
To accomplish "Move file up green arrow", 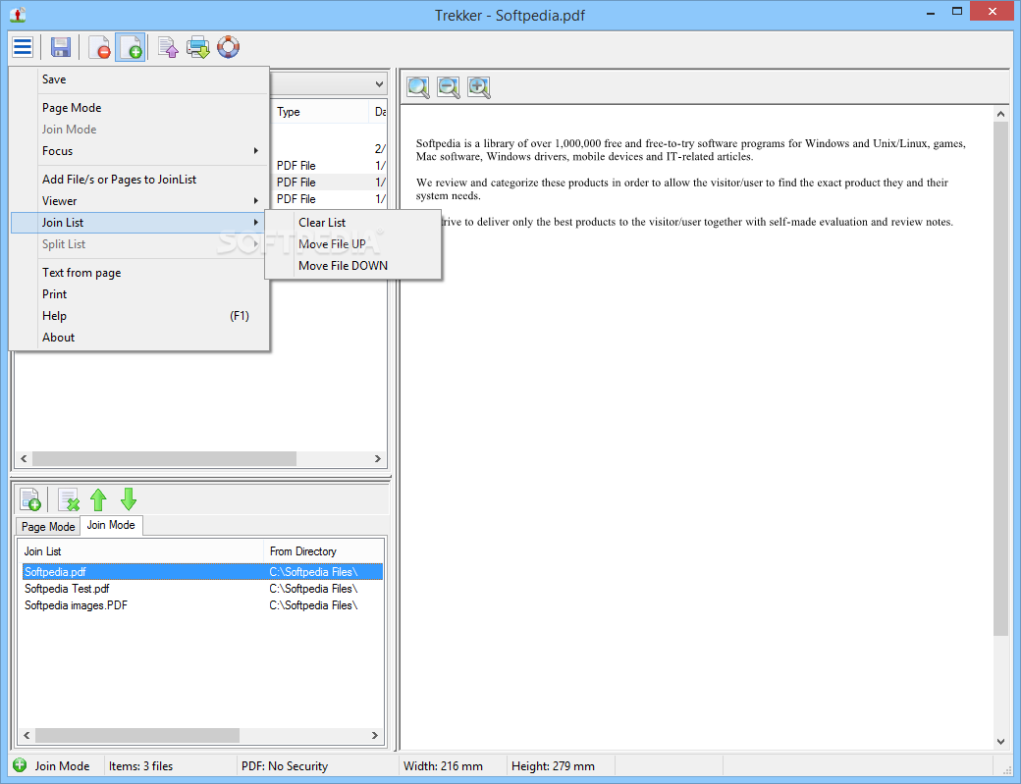I will [98, 499].
